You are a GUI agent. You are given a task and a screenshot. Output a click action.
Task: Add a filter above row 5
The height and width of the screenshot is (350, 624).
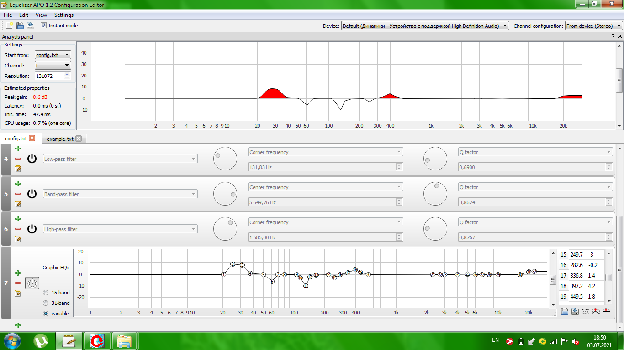click(18, 184)
